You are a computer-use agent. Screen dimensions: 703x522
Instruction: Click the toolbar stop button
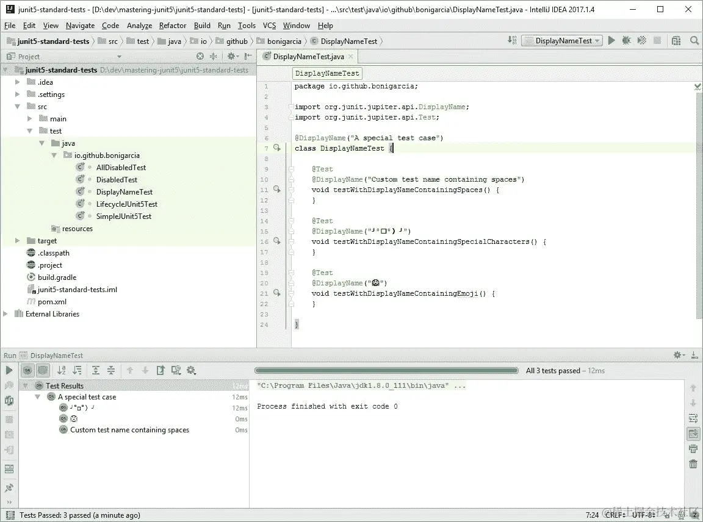click(x=657, y=41)
